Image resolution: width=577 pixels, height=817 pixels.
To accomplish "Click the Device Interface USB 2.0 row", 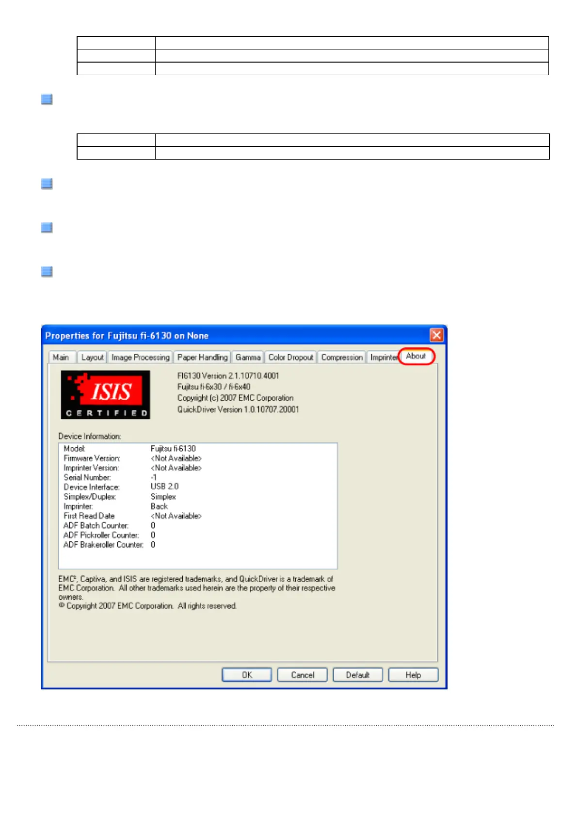I will [x=121, y=487].
